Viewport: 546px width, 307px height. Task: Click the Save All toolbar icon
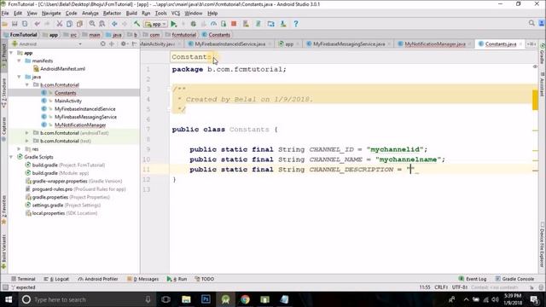(x=15, y=24)
